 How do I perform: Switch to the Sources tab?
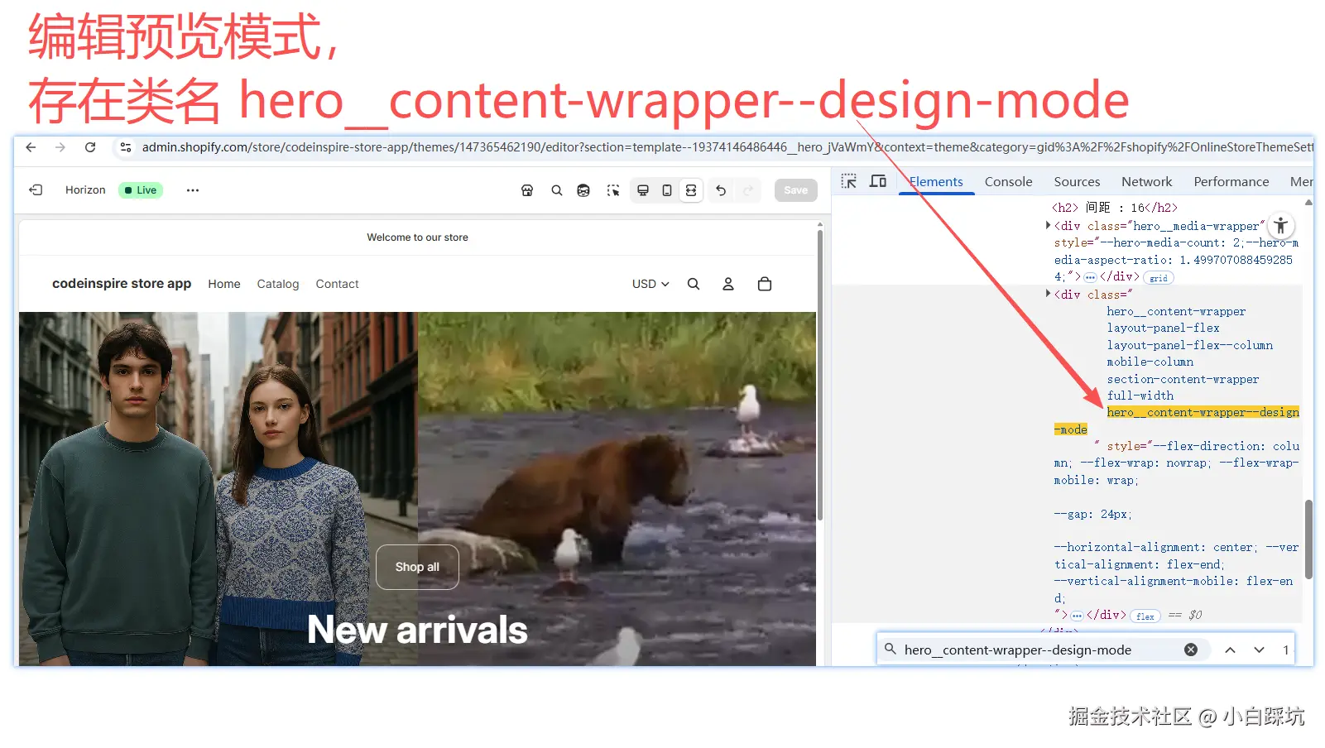pos(1077,182)
